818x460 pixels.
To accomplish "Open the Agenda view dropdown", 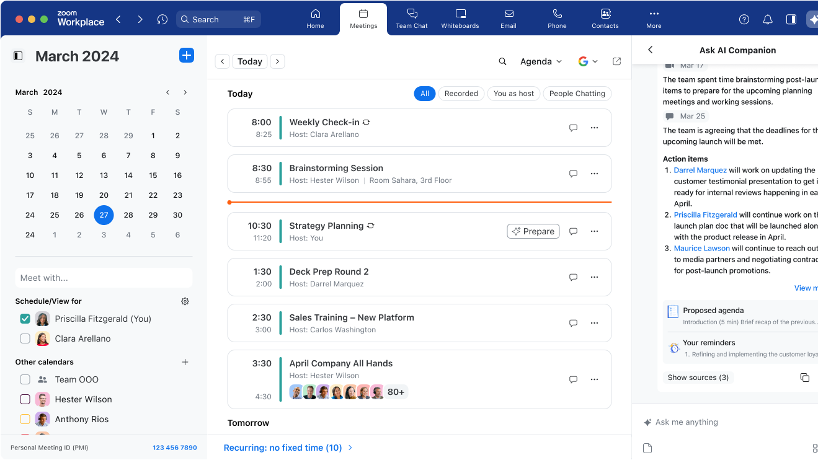I will coord(541,61).
